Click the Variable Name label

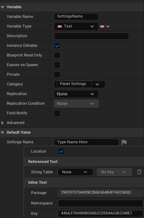click(x=20, y=16)
